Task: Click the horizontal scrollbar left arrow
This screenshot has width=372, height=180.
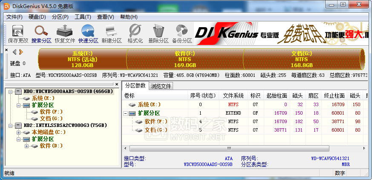Action: pos(126,148)
